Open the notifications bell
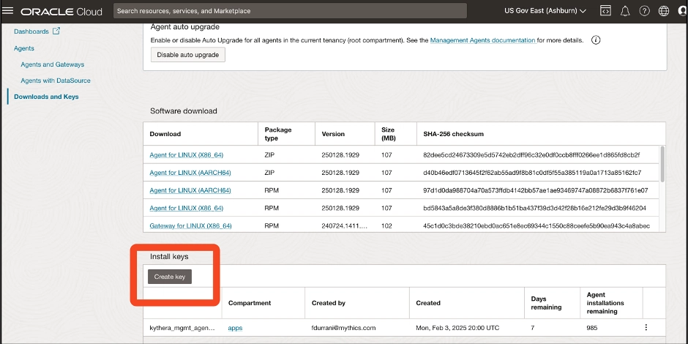688x344 pixels. point(625,11)
